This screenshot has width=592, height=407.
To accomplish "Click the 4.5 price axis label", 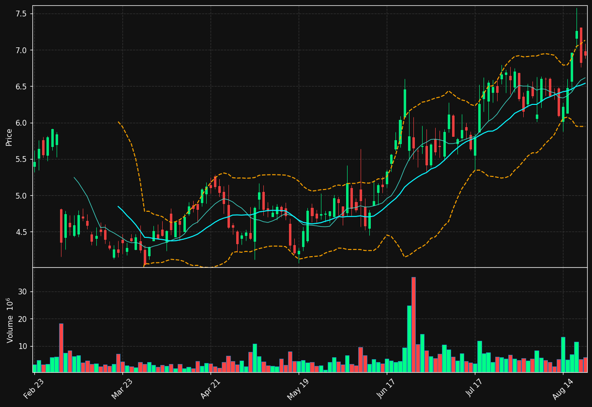I will tap(21, 232).
